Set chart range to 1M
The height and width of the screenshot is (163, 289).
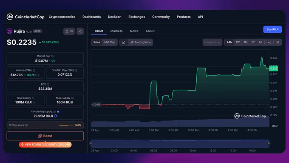[246, 42]
